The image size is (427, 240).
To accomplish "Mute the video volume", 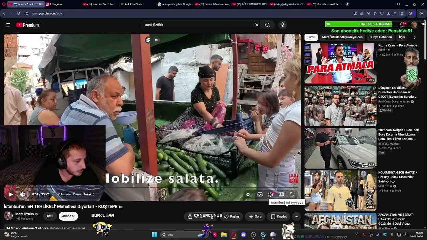I will pyautogui.click(x=22, y=194).
